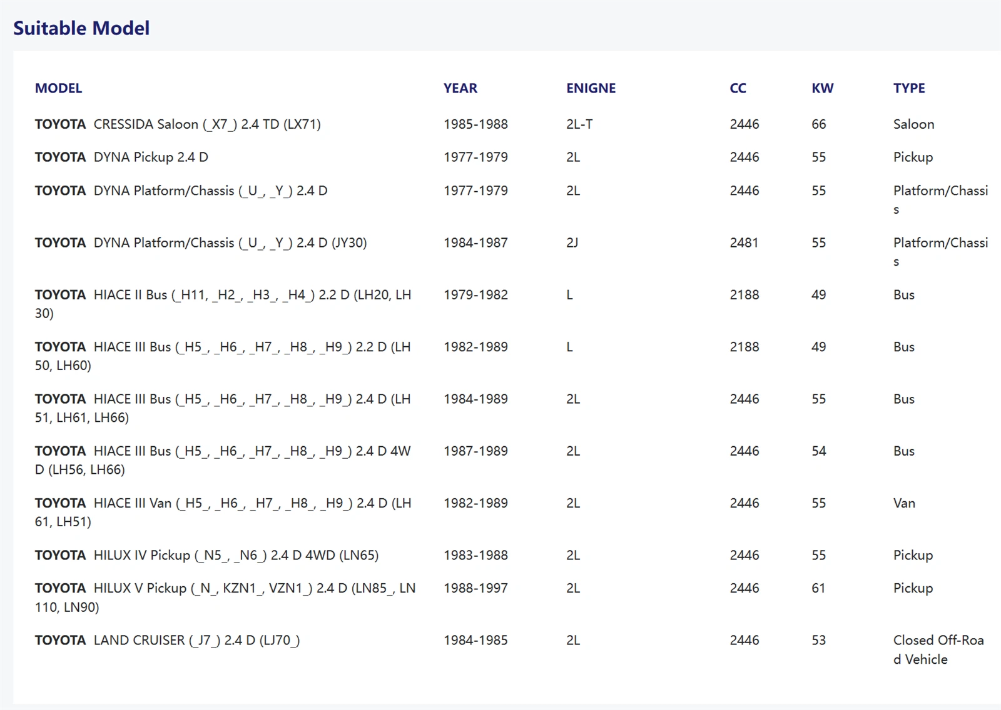Image resolution: width=1001 pixels, height=710 pixels.
Task: Click Platform/Chassis type in JY30 row
Action: point(940,252)
